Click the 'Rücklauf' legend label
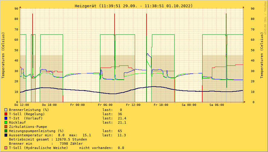The height and width of the screenshot is (152, 268). (17, 122)
